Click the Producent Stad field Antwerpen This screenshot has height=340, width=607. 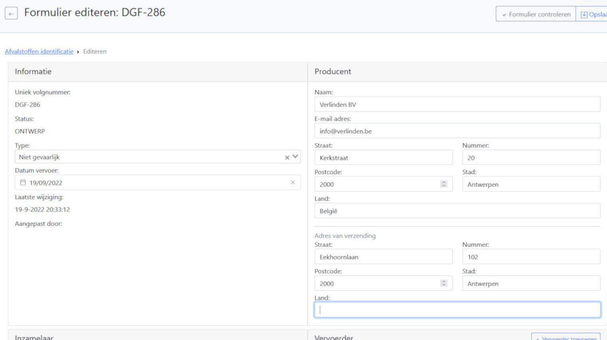pos(531,184)
